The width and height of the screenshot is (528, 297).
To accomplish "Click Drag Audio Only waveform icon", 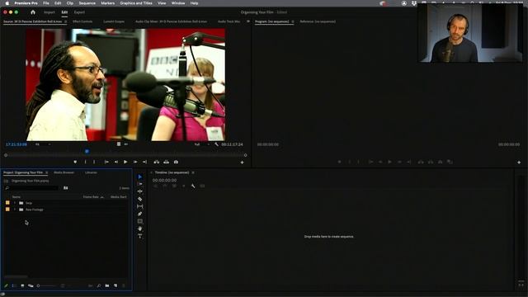I will 125,144.
